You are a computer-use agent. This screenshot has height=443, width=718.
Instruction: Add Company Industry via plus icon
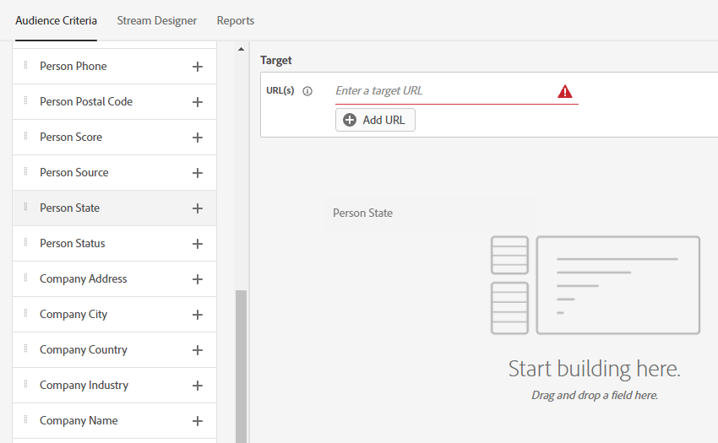198,386
